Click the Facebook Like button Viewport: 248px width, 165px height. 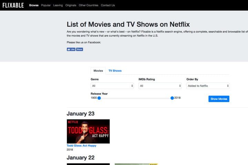[71, 49]
